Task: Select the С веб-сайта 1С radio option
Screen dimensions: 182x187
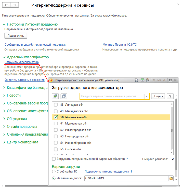Action: pyautogui.click(x=54, y=171)
